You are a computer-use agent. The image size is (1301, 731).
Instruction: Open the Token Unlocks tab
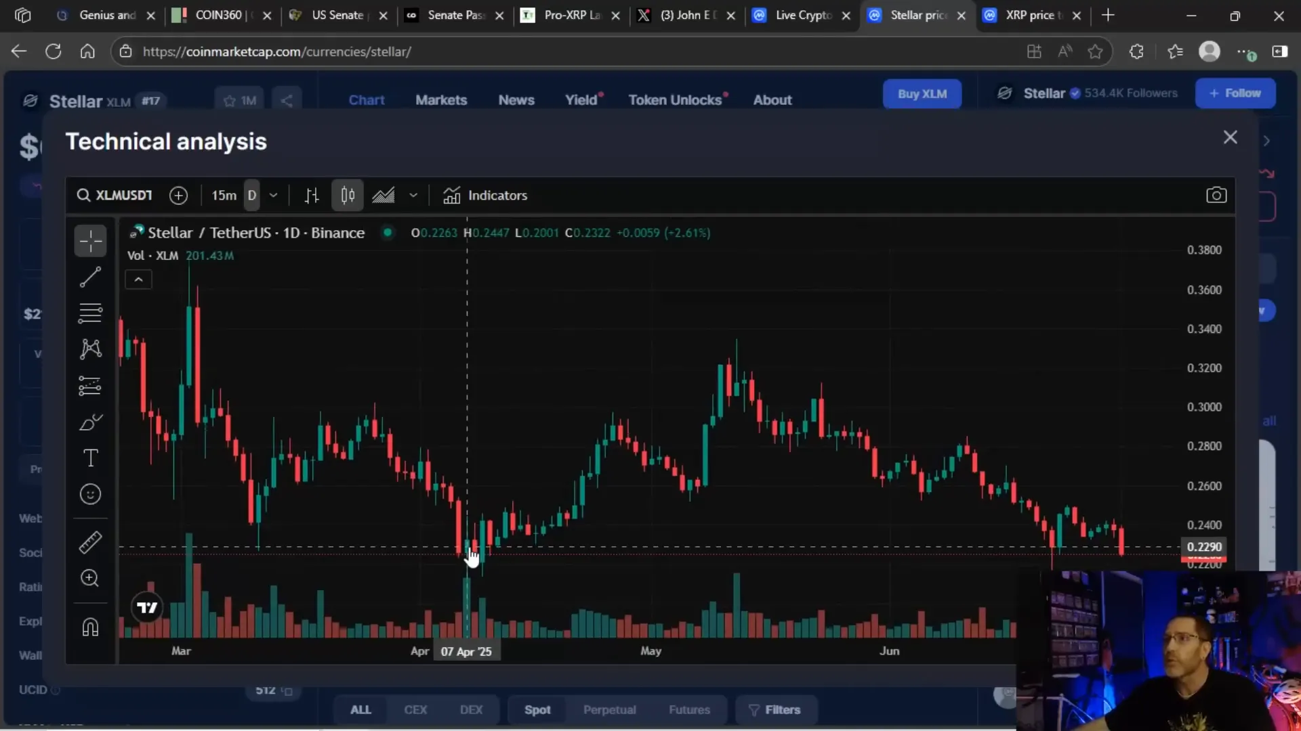click(x=676, y=100)
